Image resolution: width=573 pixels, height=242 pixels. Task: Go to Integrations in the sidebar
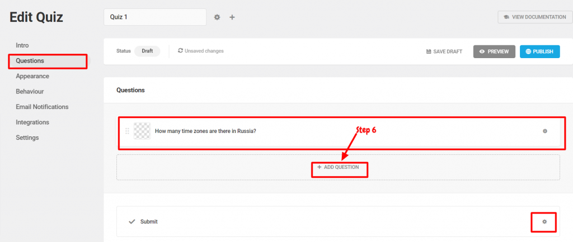(x=32, y=122)
